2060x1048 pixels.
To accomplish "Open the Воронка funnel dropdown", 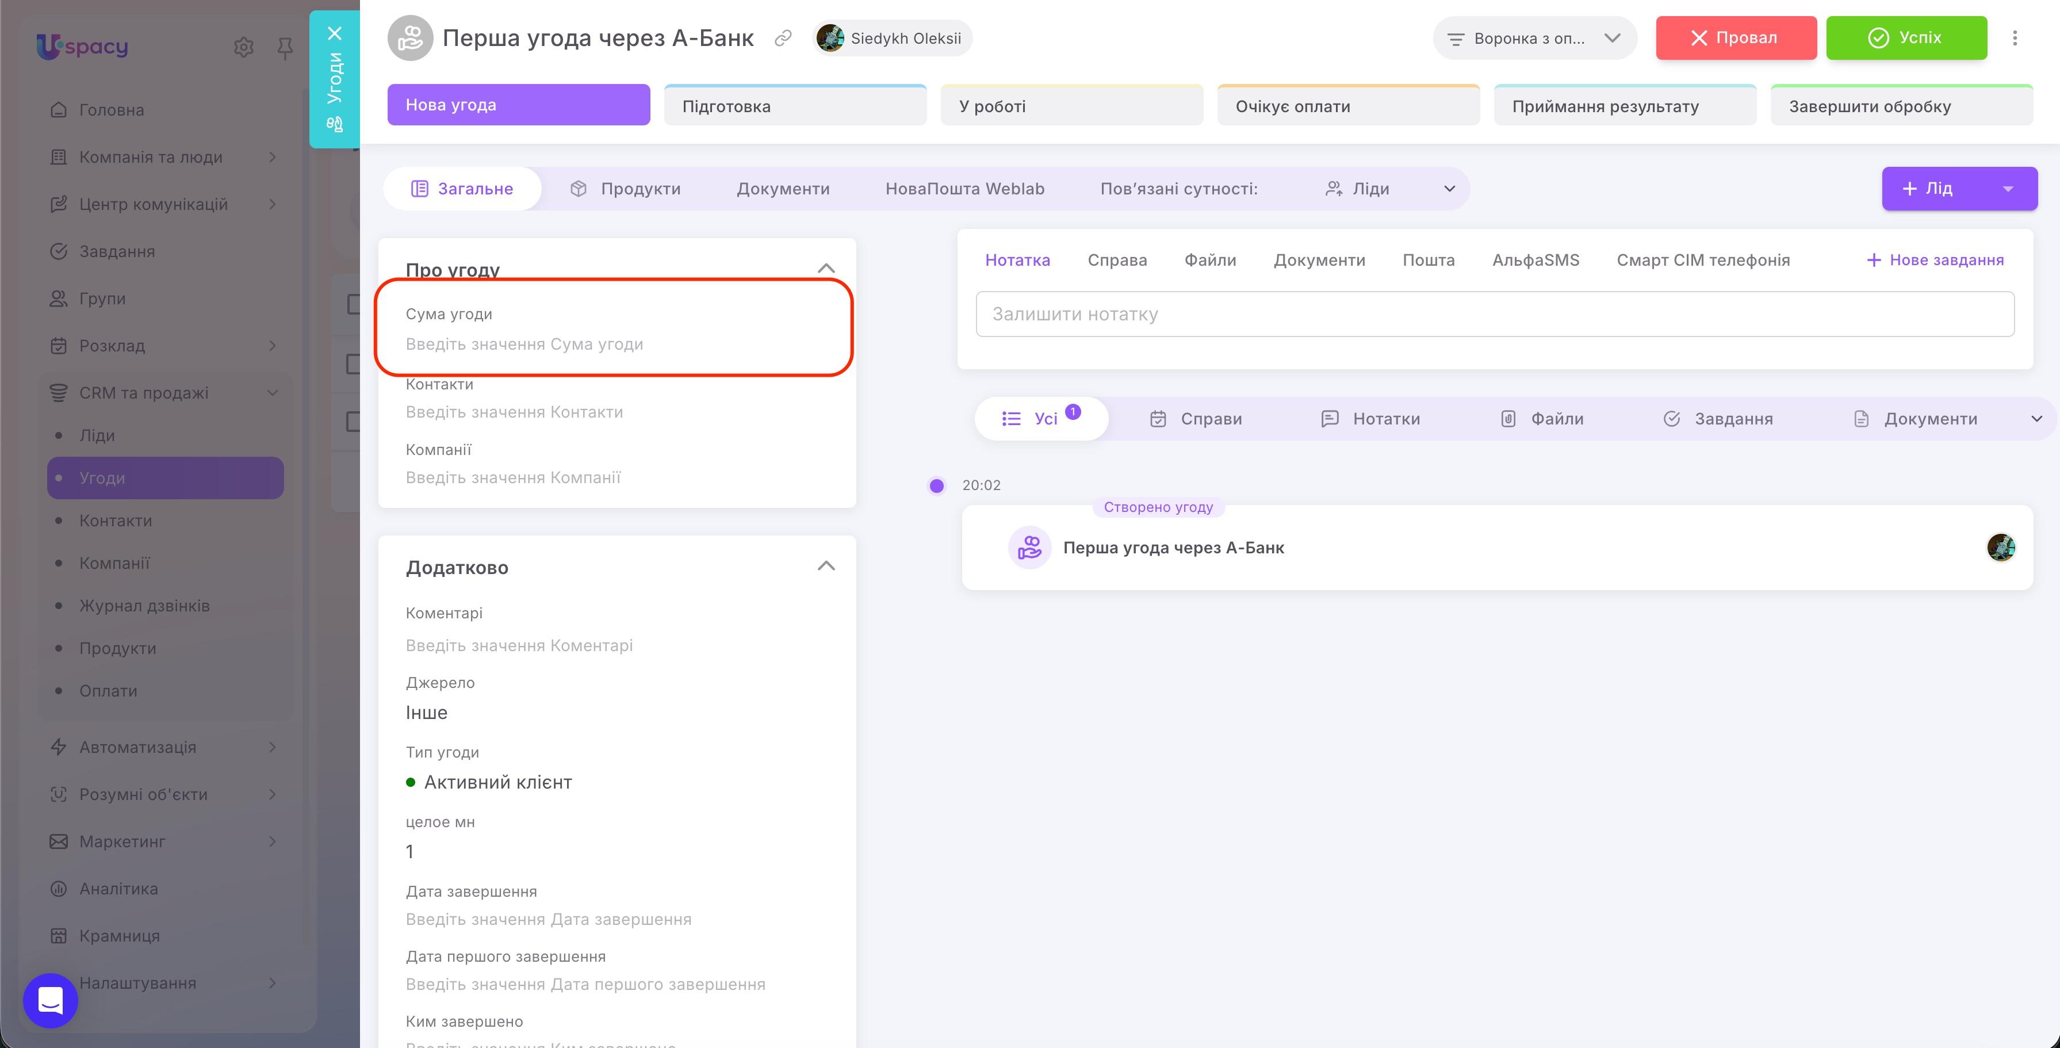I will tap(1534, 37).
